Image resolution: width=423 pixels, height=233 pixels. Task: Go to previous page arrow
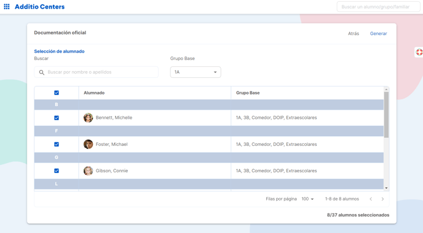[371, 199]
